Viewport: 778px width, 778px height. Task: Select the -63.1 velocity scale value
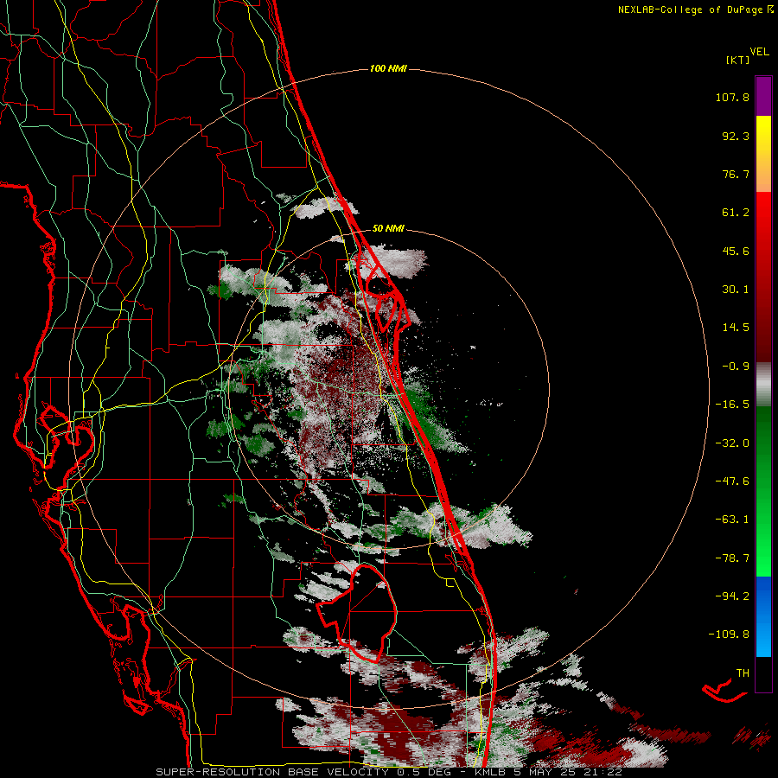coord(732,520)
